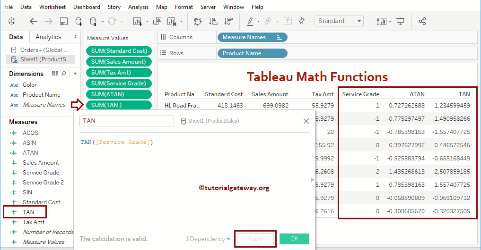
Task: Click the Redo forward arrow
Action: (48, 21)
